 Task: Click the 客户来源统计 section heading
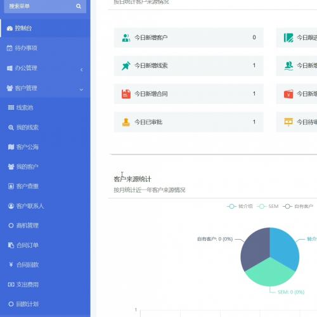(133, 179)
